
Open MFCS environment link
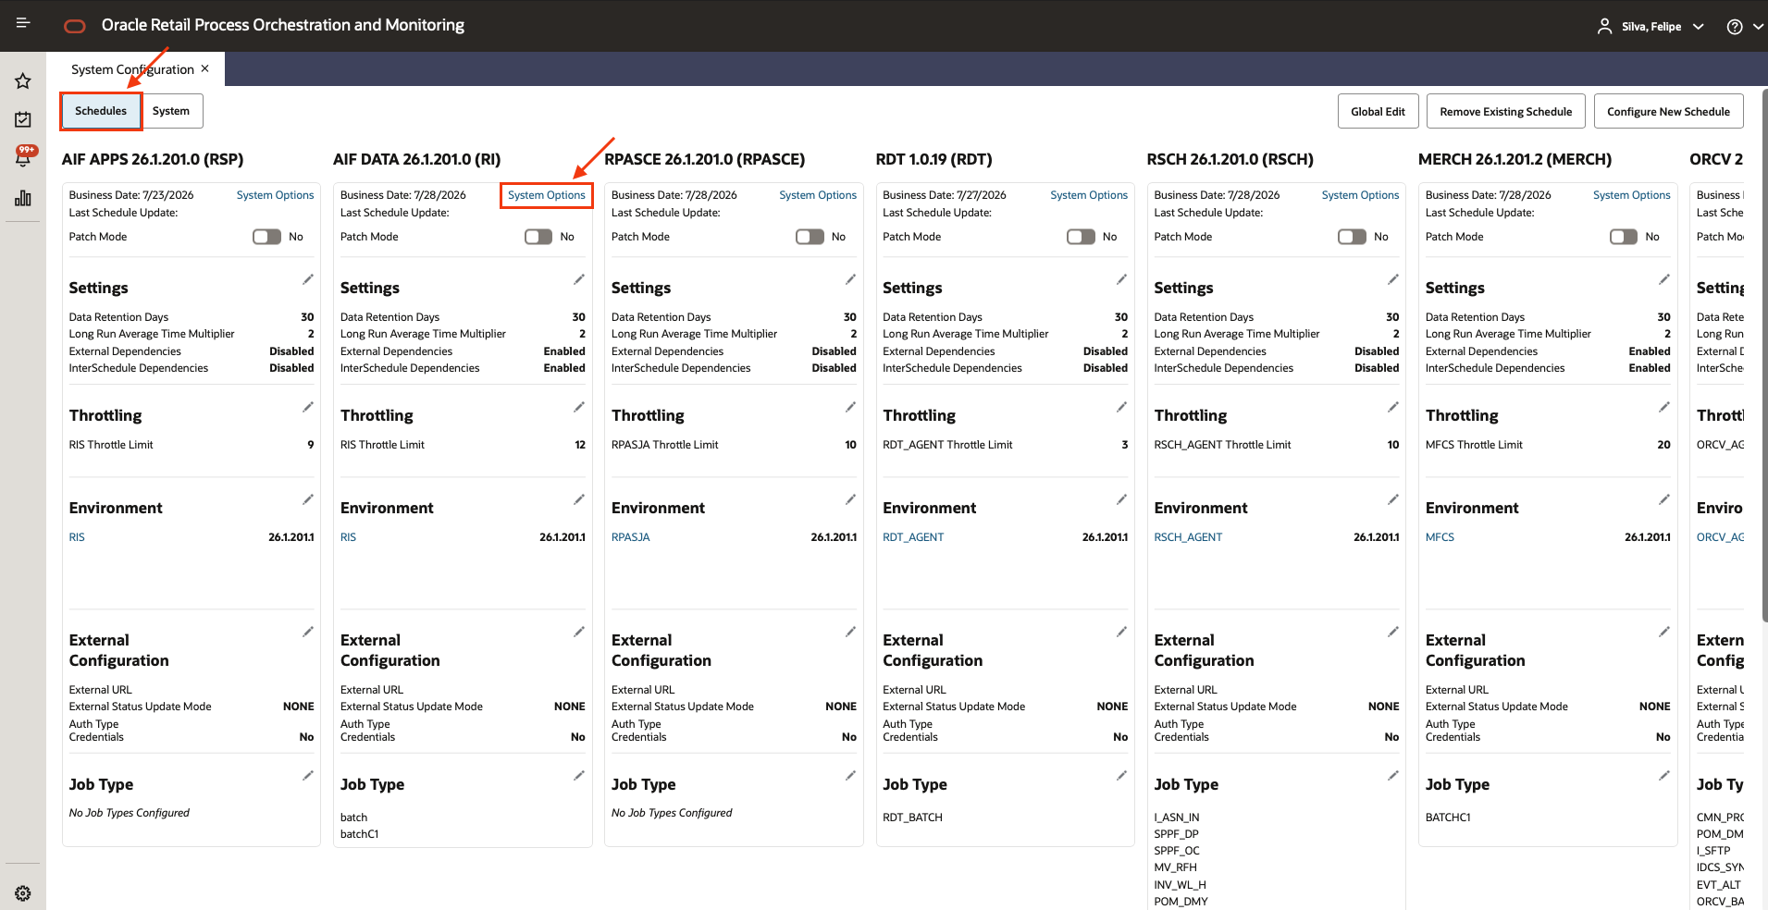pos(1440,537)
